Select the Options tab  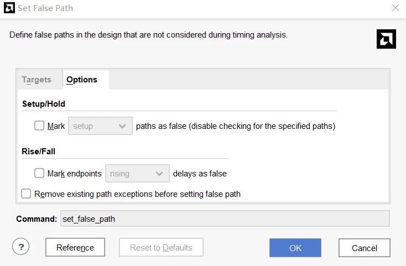[82, 80]
